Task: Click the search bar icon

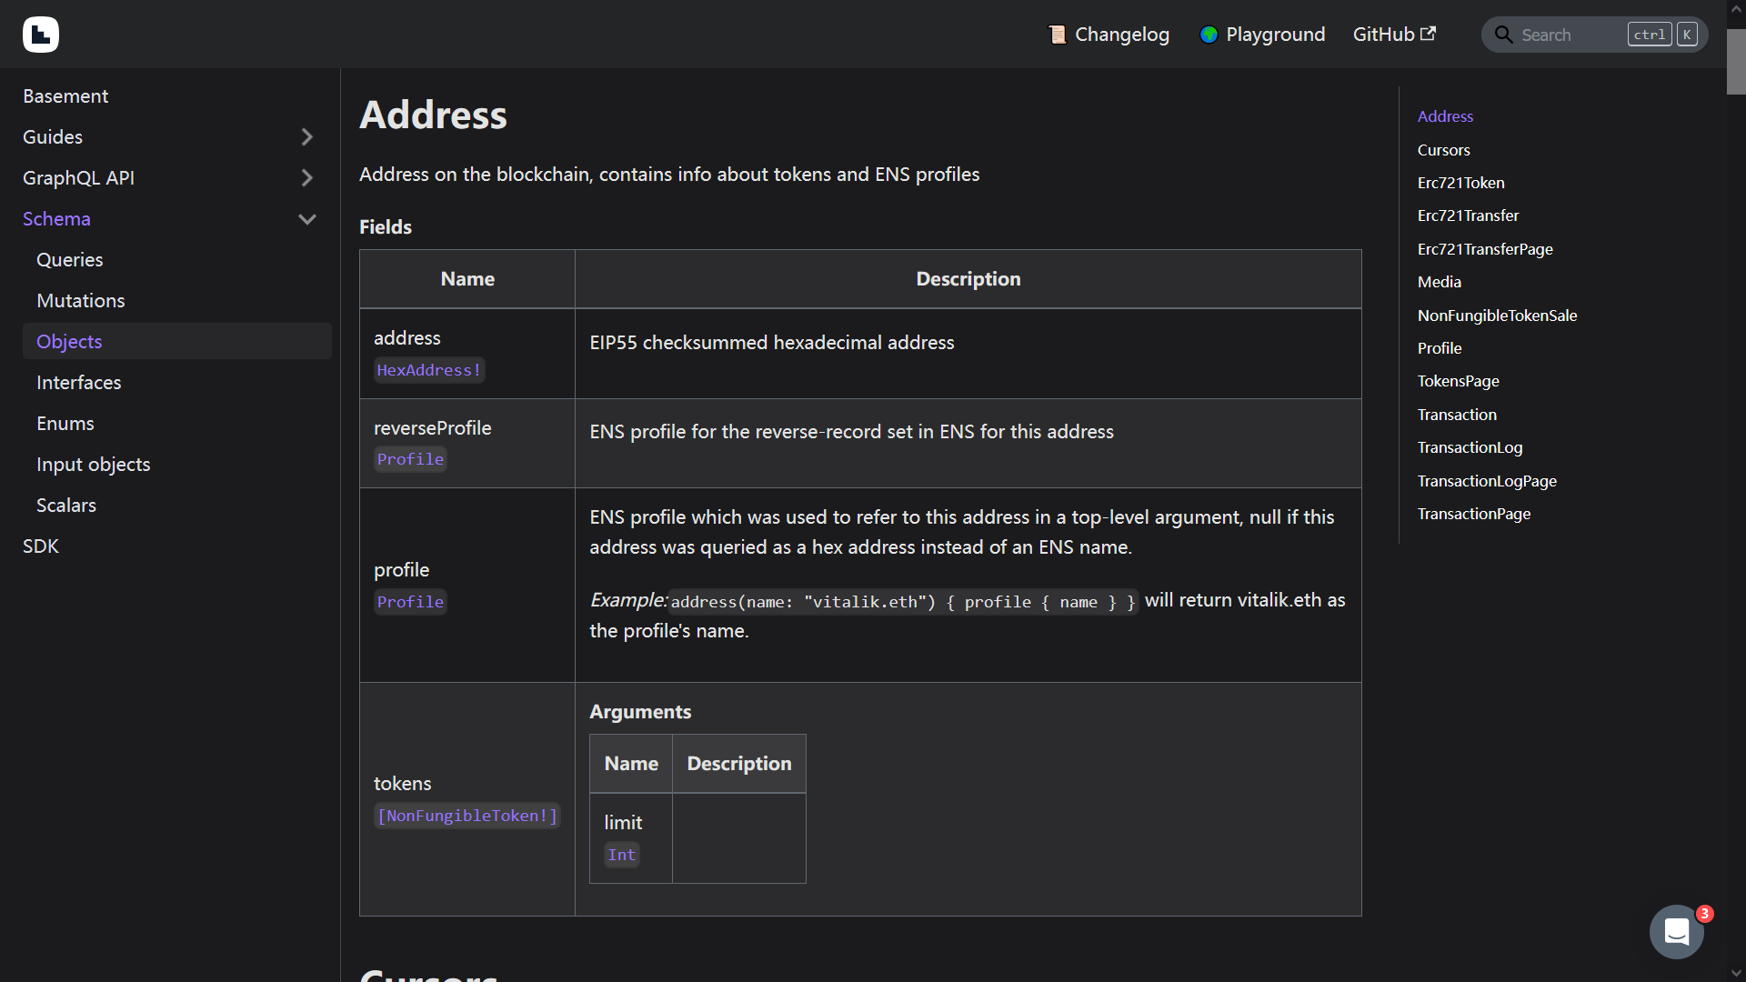Action: pyautogui.click(x=1504, y=35)
